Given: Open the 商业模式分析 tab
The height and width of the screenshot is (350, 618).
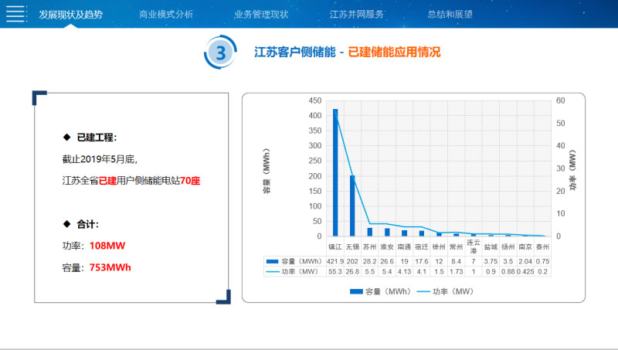Looking at the screenshot, I should click(166, 14).
